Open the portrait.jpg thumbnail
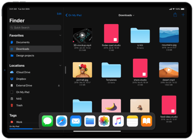 tap(82, 70)
